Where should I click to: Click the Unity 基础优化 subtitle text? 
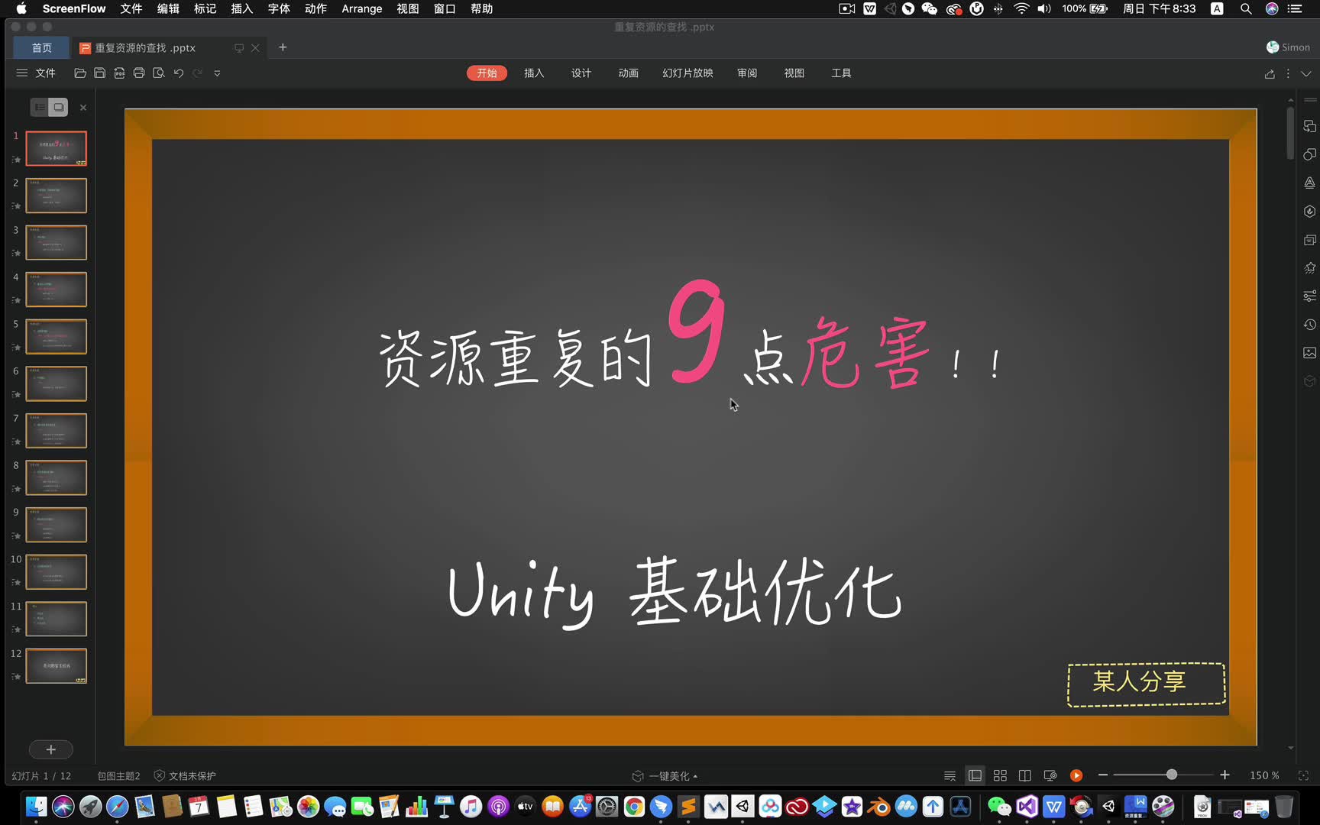(675, 593)
